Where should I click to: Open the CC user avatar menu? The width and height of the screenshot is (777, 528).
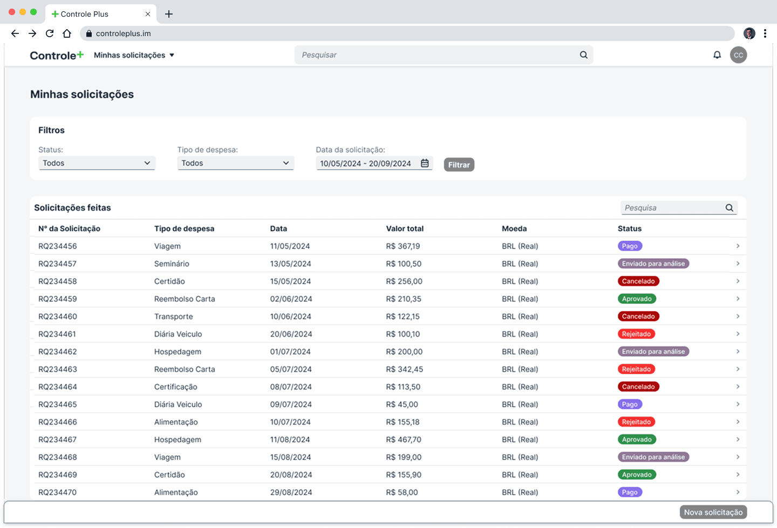(738, 55)
